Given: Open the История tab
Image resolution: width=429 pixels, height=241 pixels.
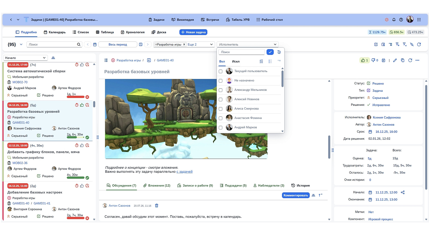Looking at the screenshot, I should click(301, 186).
